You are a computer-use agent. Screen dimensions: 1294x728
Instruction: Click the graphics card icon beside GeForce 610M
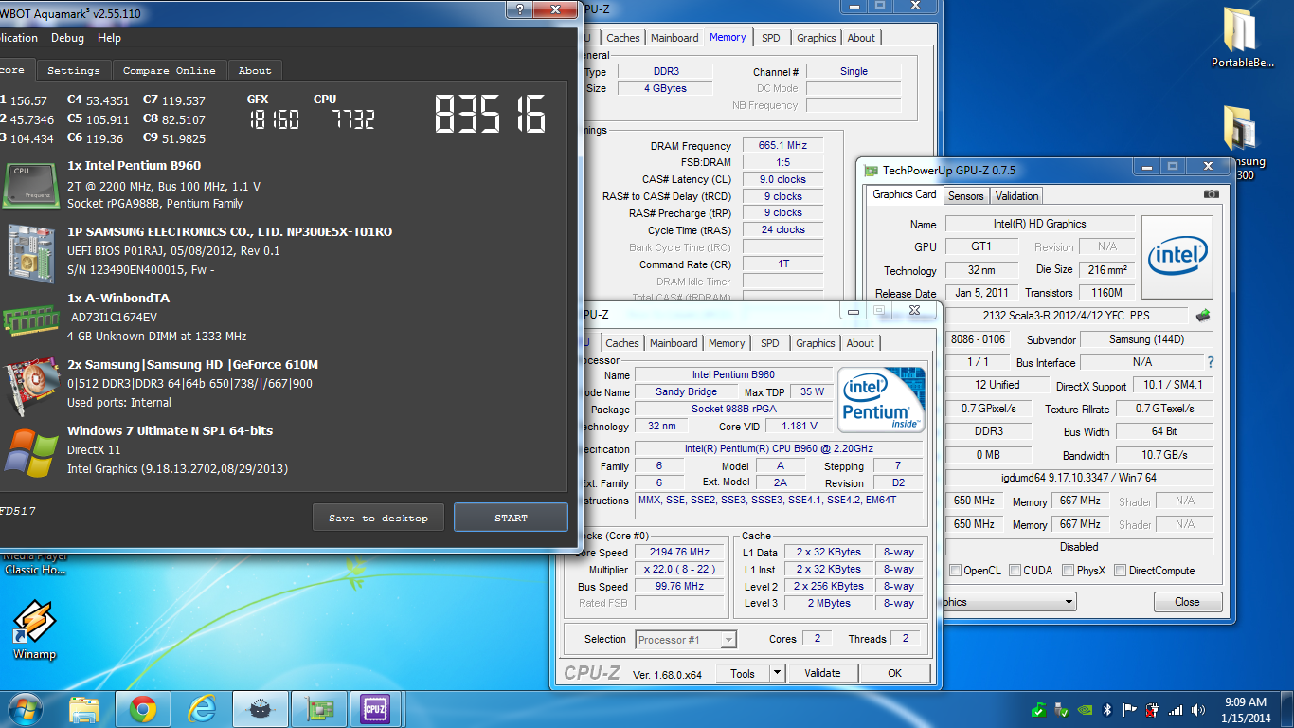coord(30,387)
